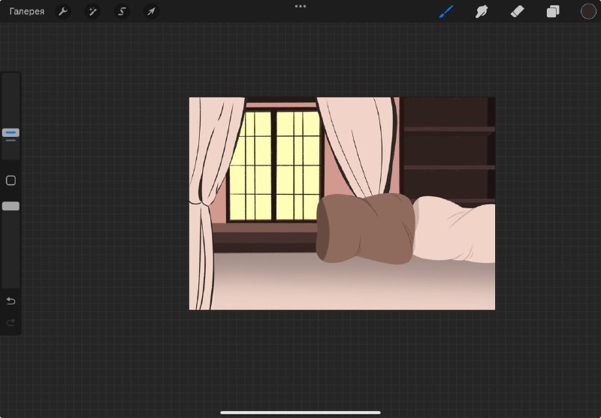Screen dimensions: 601x418
Task: Tap the brush size slider handle
Action: coord(11,132)
